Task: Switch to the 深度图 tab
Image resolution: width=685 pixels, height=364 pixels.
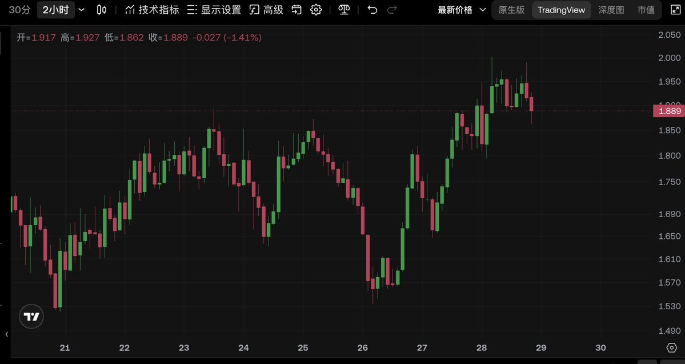Action: click(x=611, y=10)
